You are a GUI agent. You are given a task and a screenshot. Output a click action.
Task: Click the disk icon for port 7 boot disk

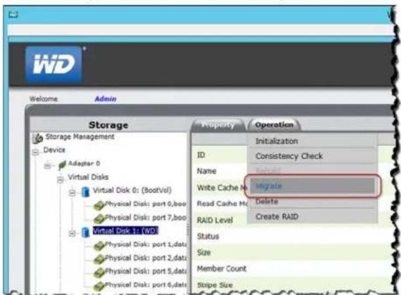pyautogui.click(x=99, y=218)
